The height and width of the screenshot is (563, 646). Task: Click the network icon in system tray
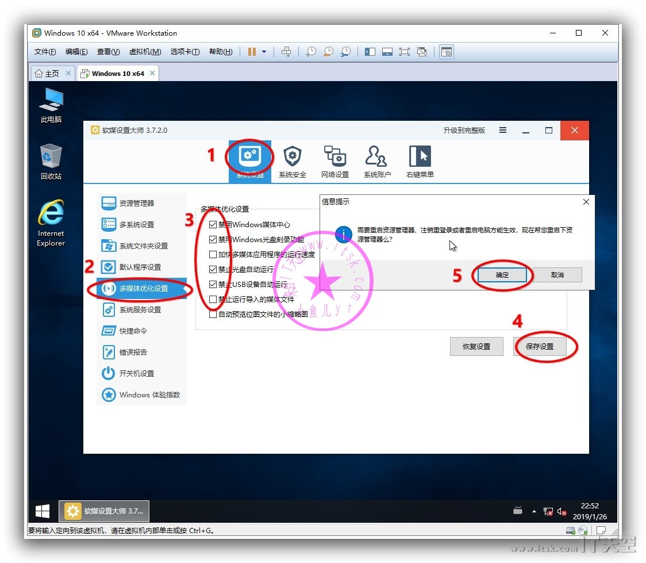coord(548,511)
